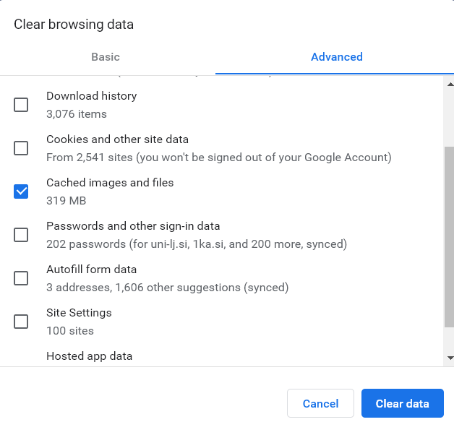
Task: Click the 'Cookies and other site data' label
Action: [x=118, y=139]
